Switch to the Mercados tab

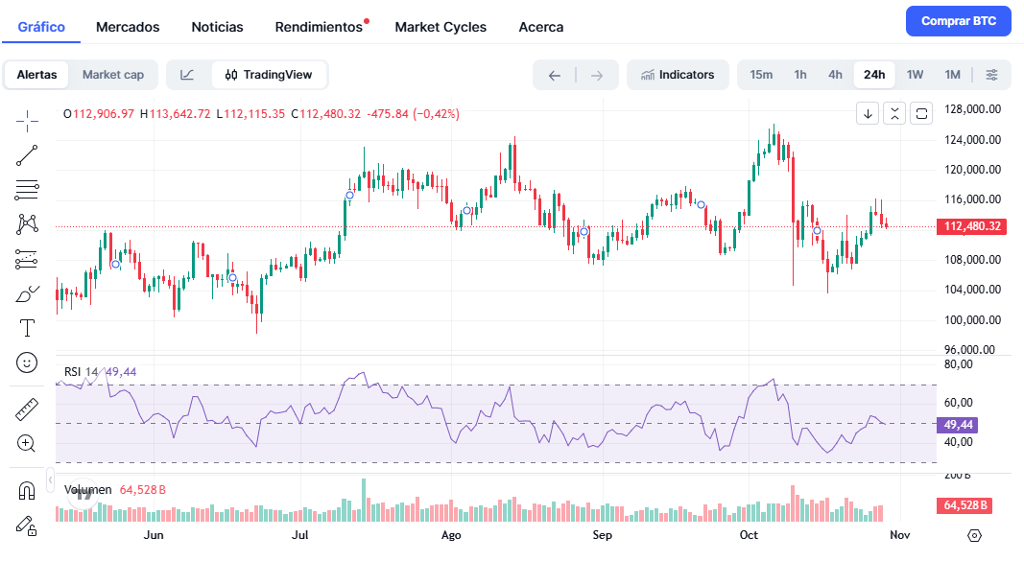click(x=128, y=27)
